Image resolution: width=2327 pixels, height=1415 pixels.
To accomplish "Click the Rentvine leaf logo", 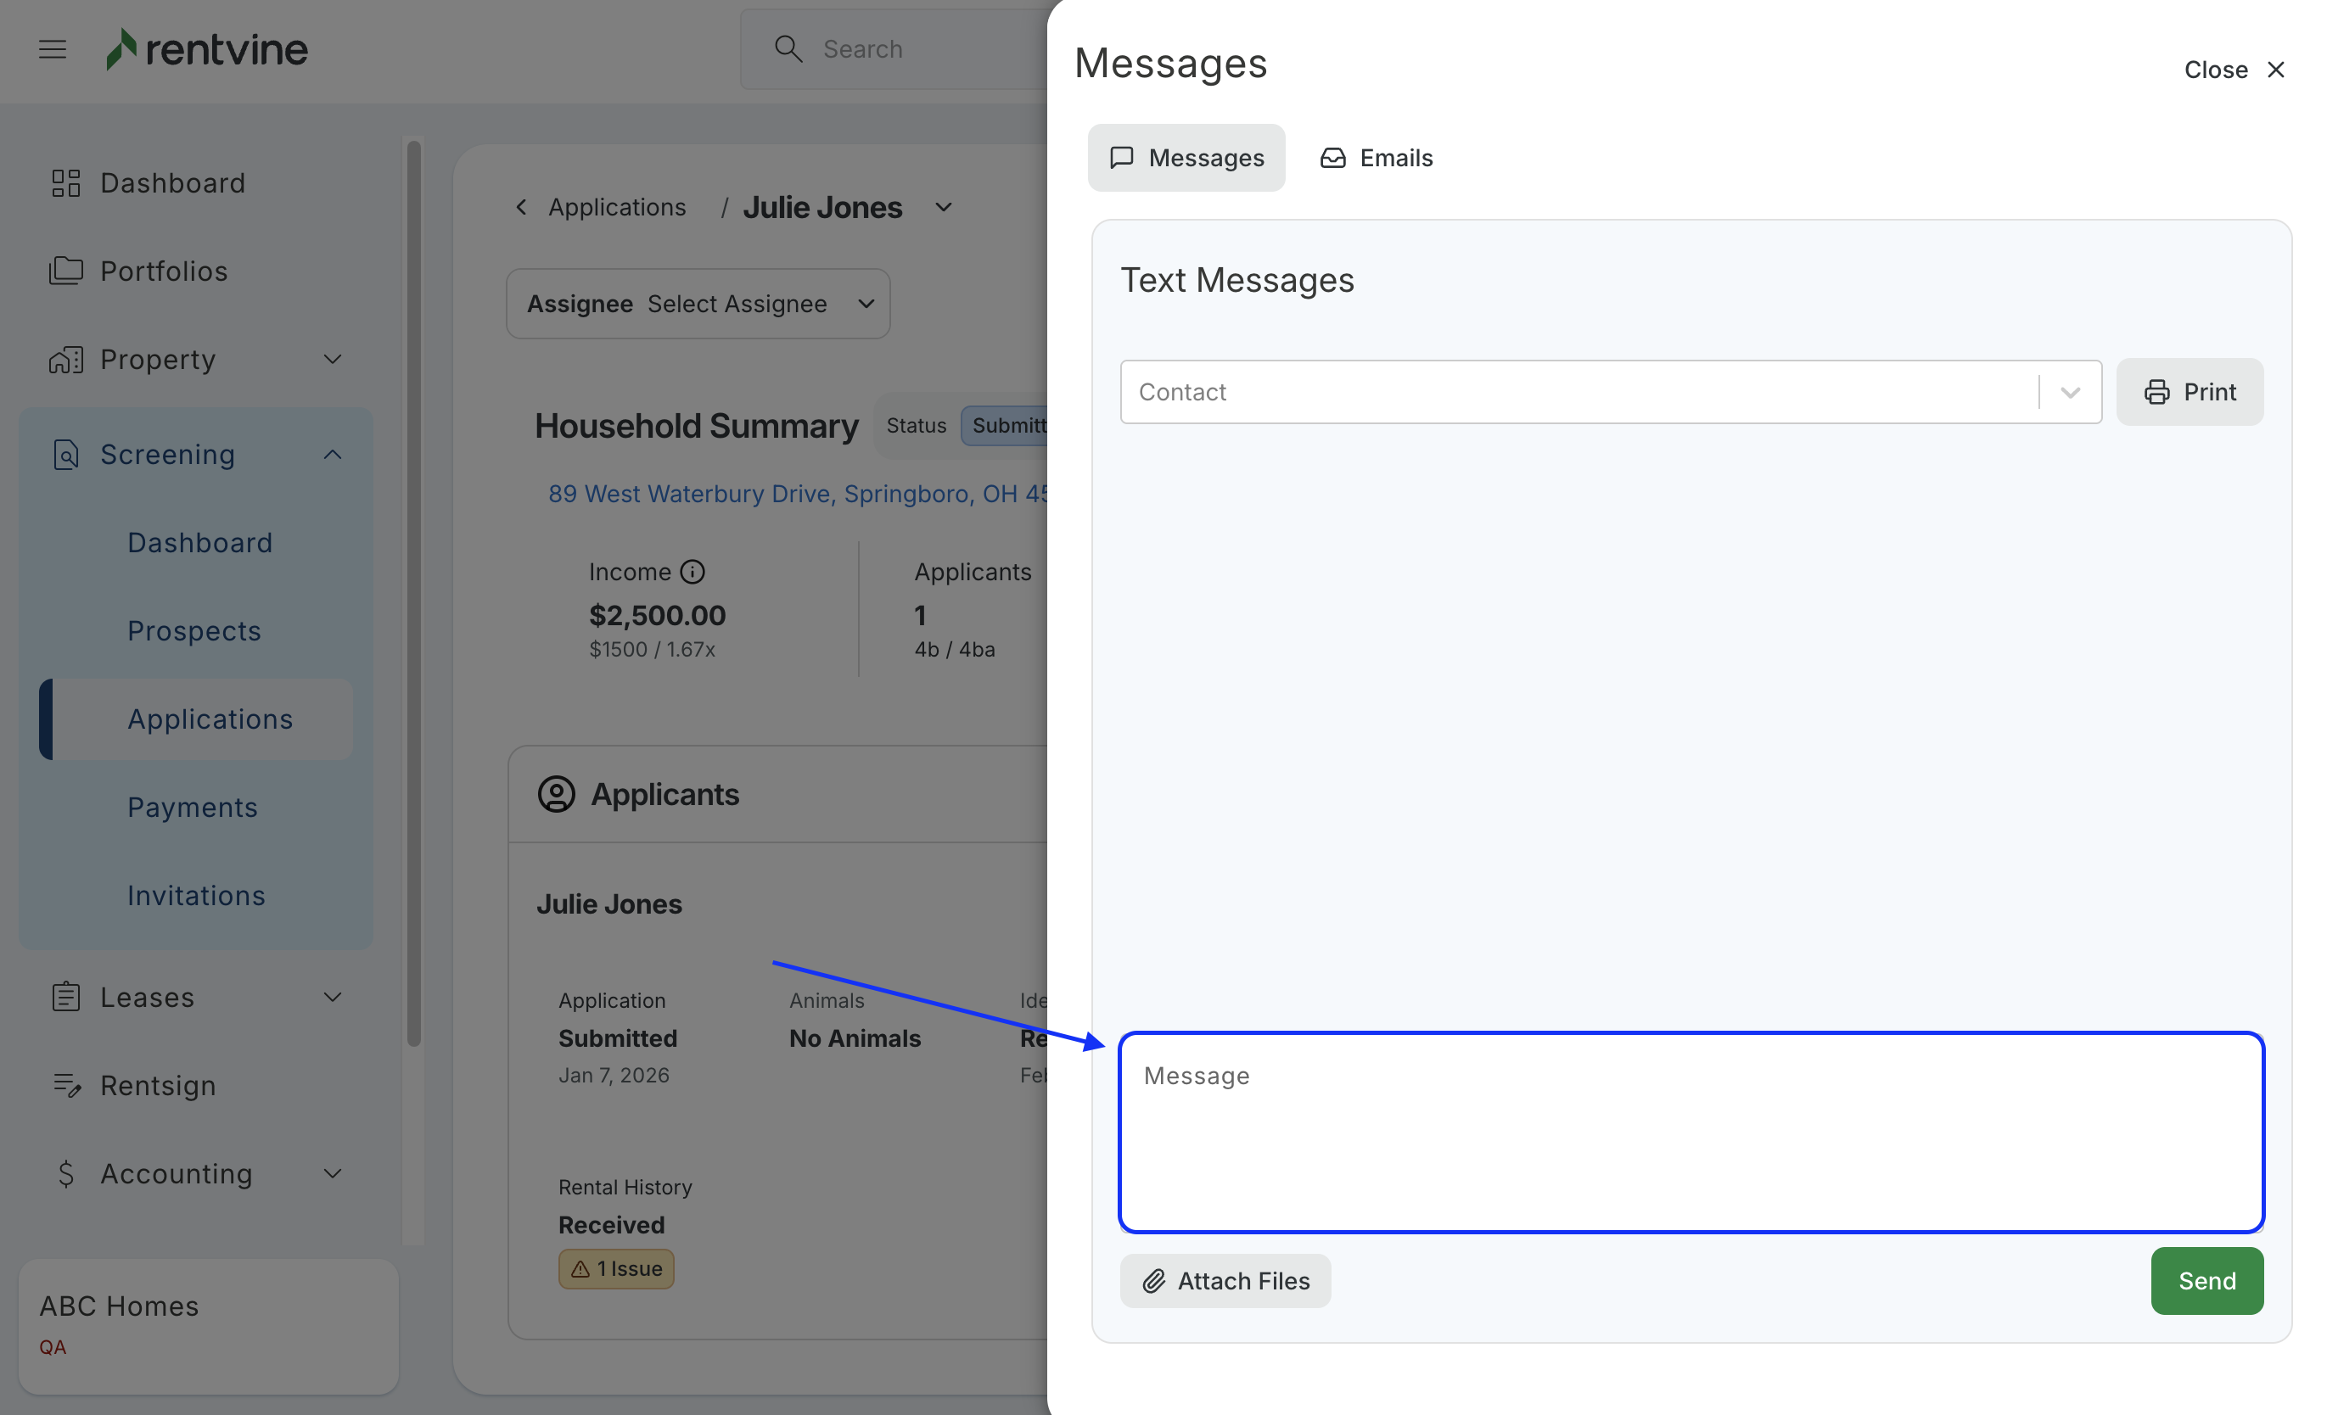I will (x=122, y=49).
